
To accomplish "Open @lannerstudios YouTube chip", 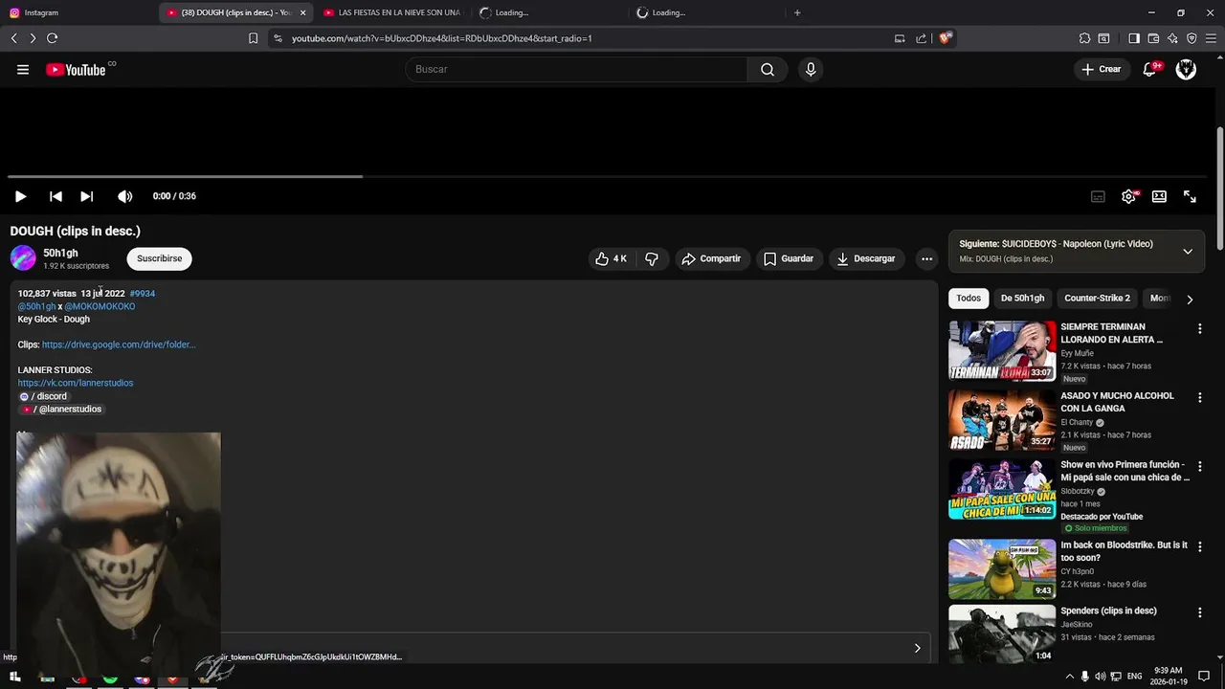I will [x=61, y=409].
